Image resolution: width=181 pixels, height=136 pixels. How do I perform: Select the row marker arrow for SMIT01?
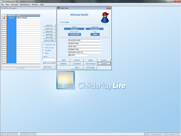click(4, 18)
